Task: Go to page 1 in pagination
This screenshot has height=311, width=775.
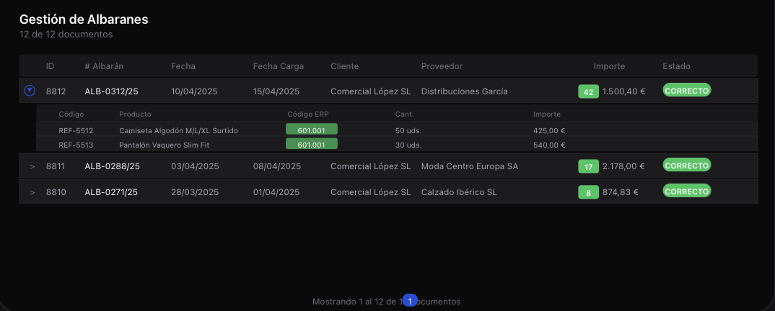Action: 410,300
